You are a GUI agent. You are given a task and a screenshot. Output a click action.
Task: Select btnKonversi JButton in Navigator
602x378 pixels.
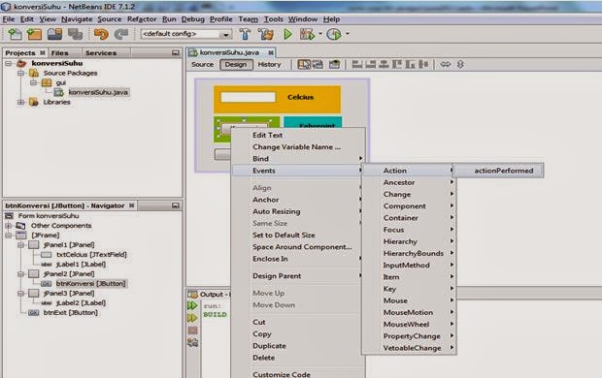point(90,284)
